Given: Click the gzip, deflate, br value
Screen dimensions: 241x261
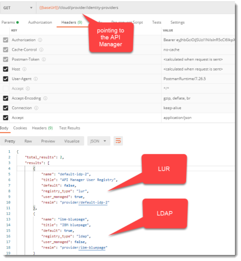Looking at the screenshot, I should [177, 98].
